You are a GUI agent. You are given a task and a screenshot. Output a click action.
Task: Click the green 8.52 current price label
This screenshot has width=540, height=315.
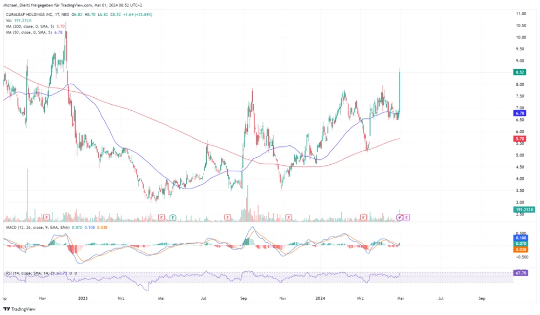tap(519, 72)
